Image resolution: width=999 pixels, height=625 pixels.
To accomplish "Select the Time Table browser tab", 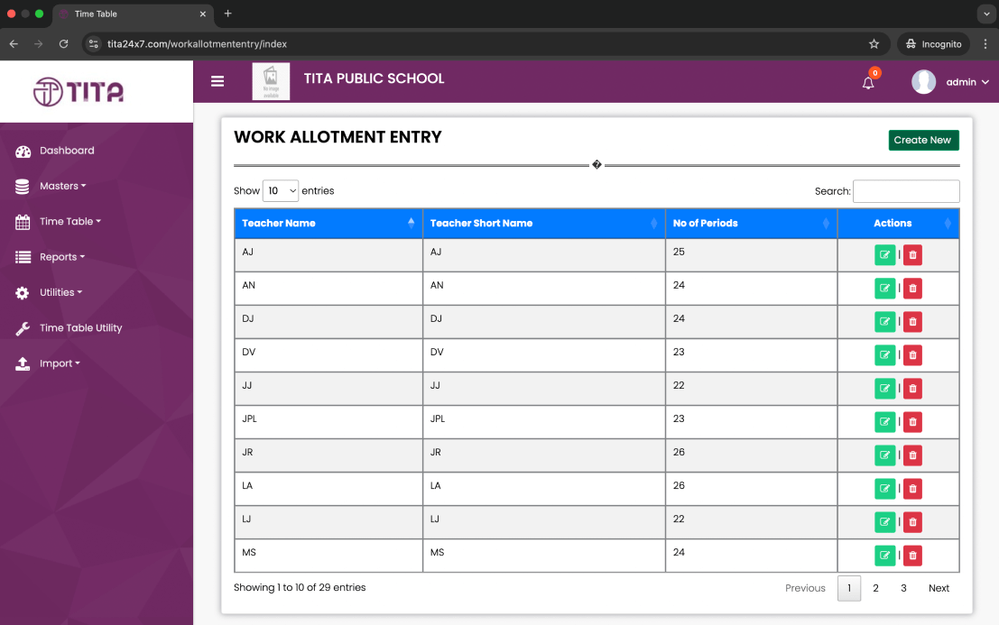I will click(x=133, y=14).
